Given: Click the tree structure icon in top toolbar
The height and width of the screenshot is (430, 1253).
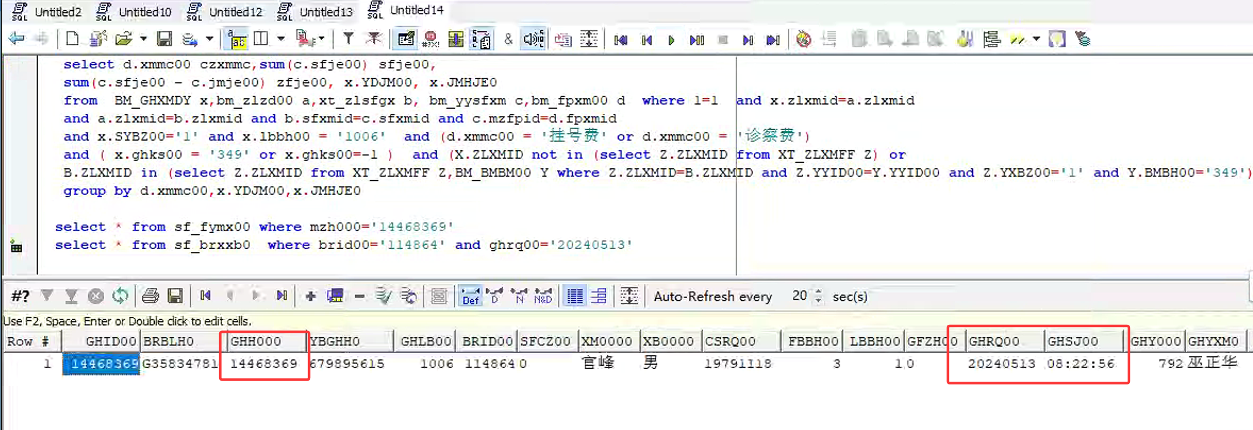Looking at the screenshot, I should pos(992,39).
